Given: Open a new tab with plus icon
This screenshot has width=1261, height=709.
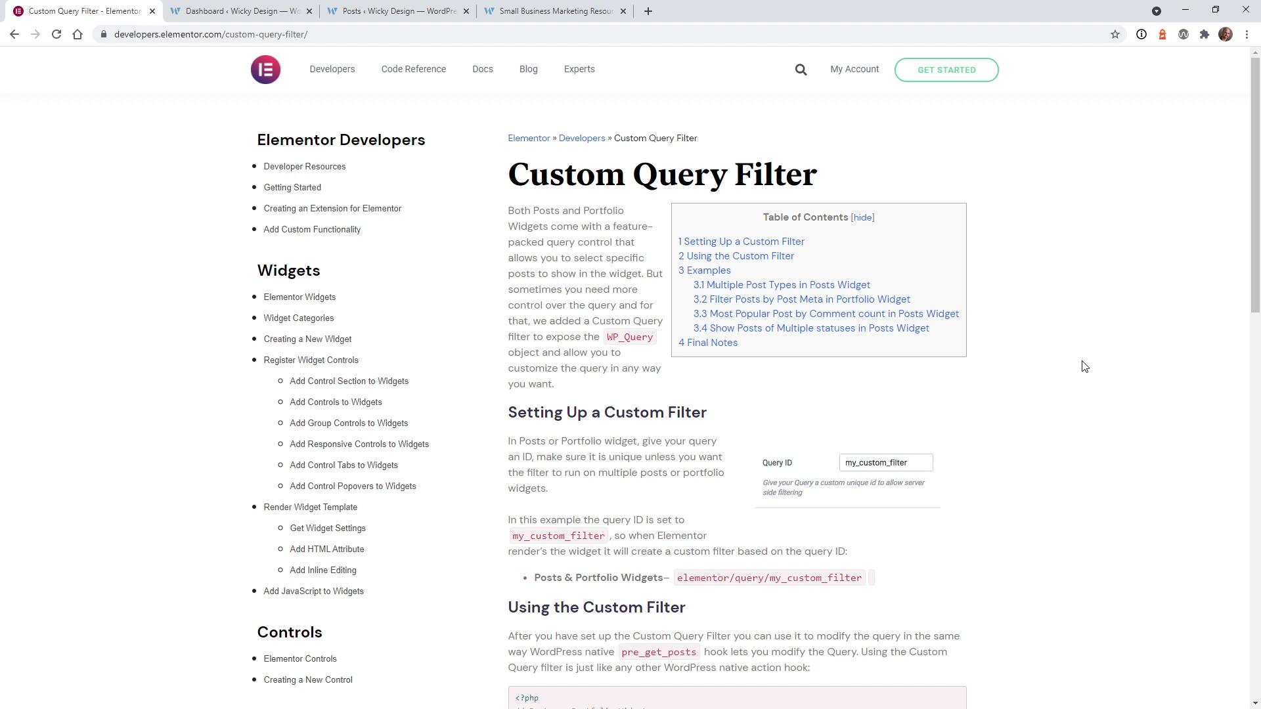Looking at the screenshot, I should pyautogui.click(x=648, y=11).
